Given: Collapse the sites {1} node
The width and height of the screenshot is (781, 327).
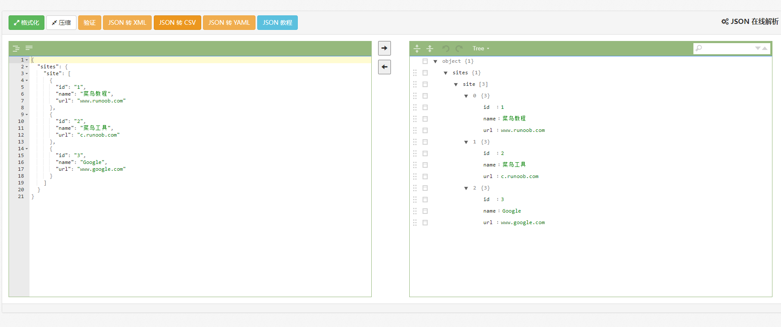Looking at the screenshot, I should [446, 73].
